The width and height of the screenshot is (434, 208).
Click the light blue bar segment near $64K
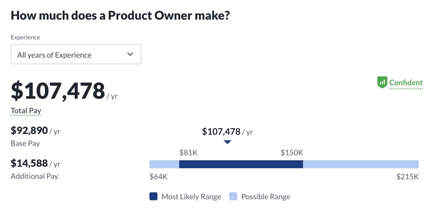[164, 164]
